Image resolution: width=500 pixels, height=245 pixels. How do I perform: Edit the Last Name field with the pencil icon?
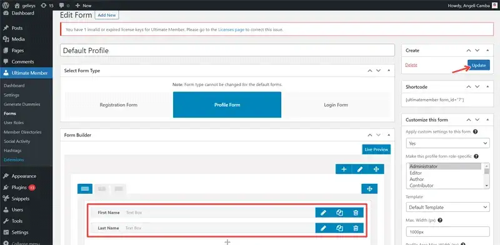[323, 228]
